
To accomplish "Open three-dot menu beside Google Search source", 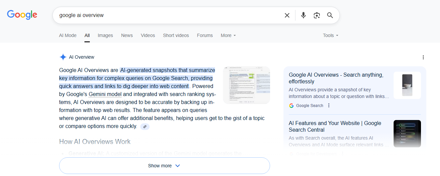I will tap(329, 106).
